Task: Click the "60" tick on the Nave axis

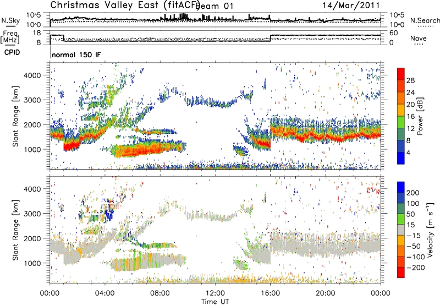Action: (x=393, y=33)
